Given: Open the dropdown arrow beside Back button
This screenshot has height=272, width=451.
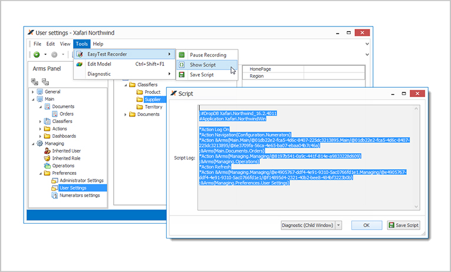Looking at the screenshot, I should tap(45, 54).
